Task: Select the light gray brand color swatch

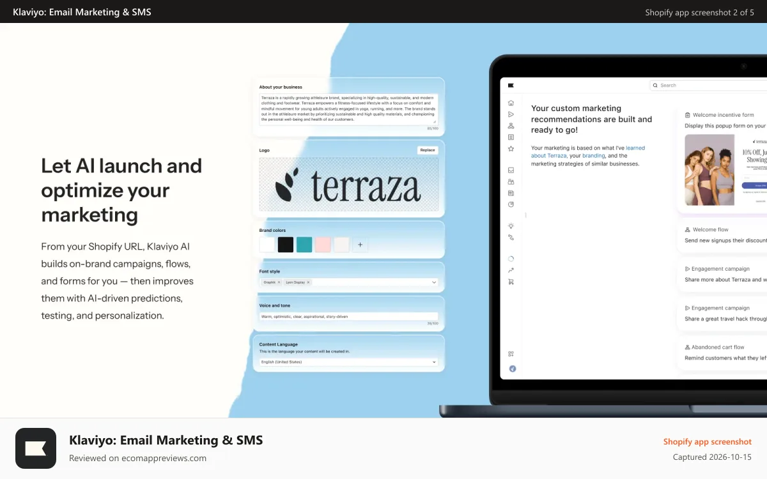Action: point(341,245)
